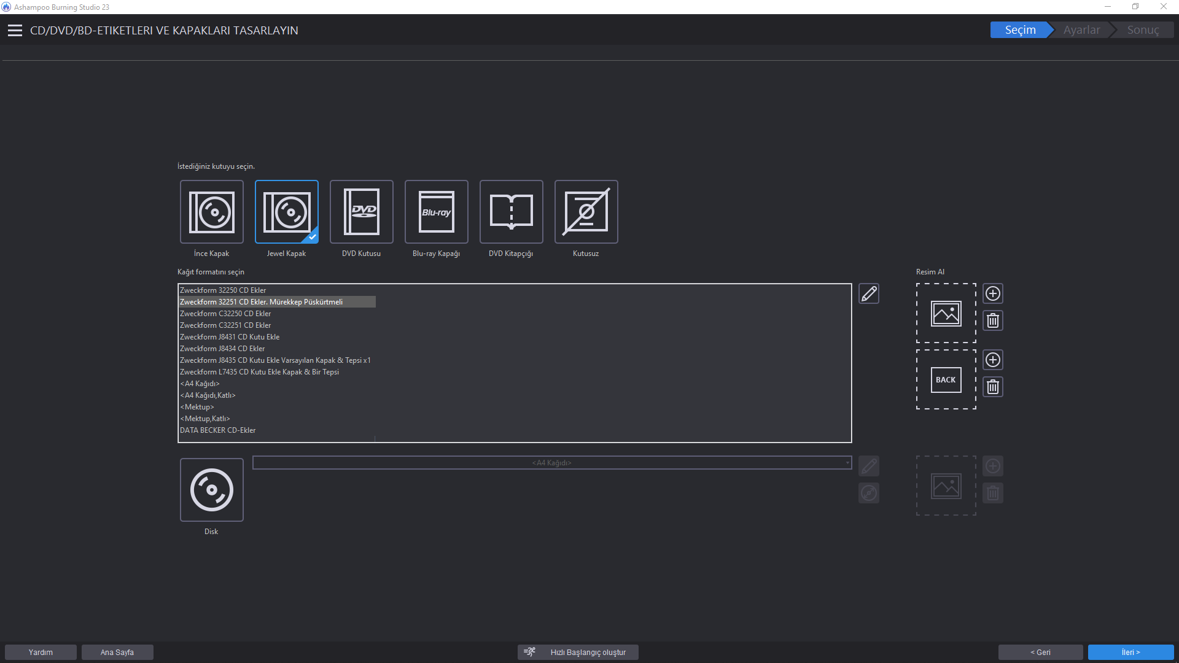Screen dimensions: 1179x663
Task: Click the disk image add plus icon
Action: [x=993, y=466]
